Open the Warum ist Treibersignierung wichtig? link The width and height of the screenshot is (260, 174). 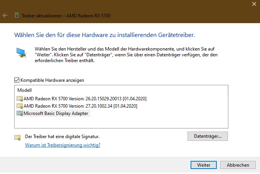(x=62, y=145)
